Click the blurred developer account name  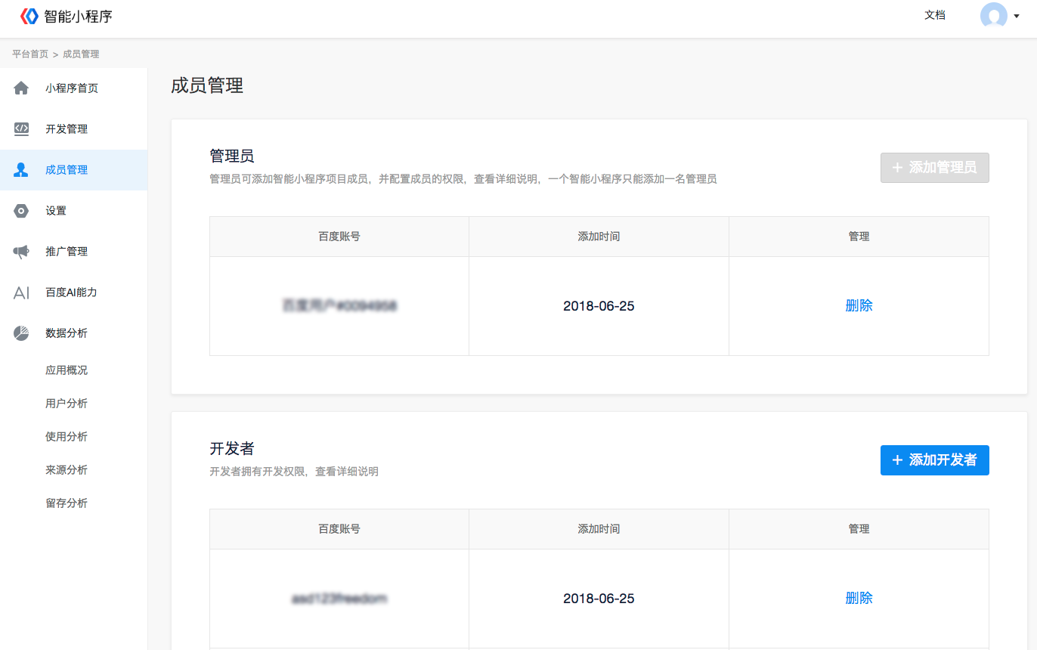tap(339, 599)
